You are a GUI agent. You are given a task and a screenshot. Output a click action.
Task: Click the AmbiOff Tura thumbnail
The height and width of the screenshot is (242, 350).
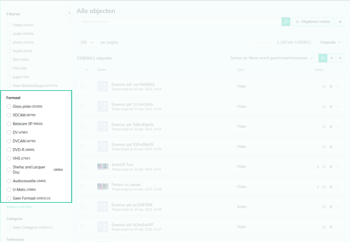(103, 166)
